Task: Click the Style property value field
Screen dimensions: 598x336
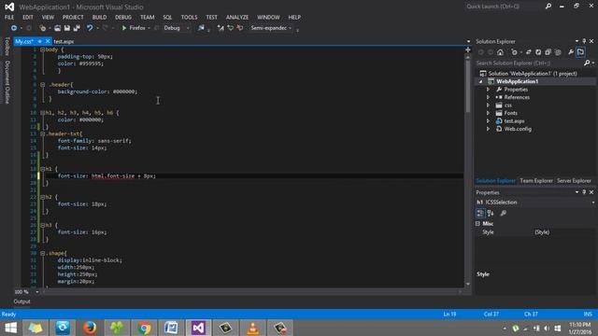Action: point(563,232)
